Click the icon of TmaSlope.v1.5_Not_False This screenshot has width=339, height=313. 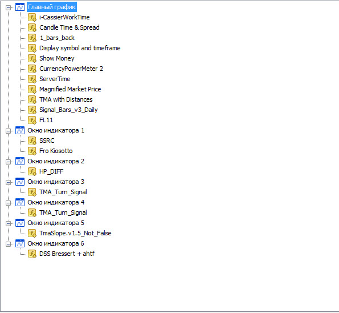point(32,234)
